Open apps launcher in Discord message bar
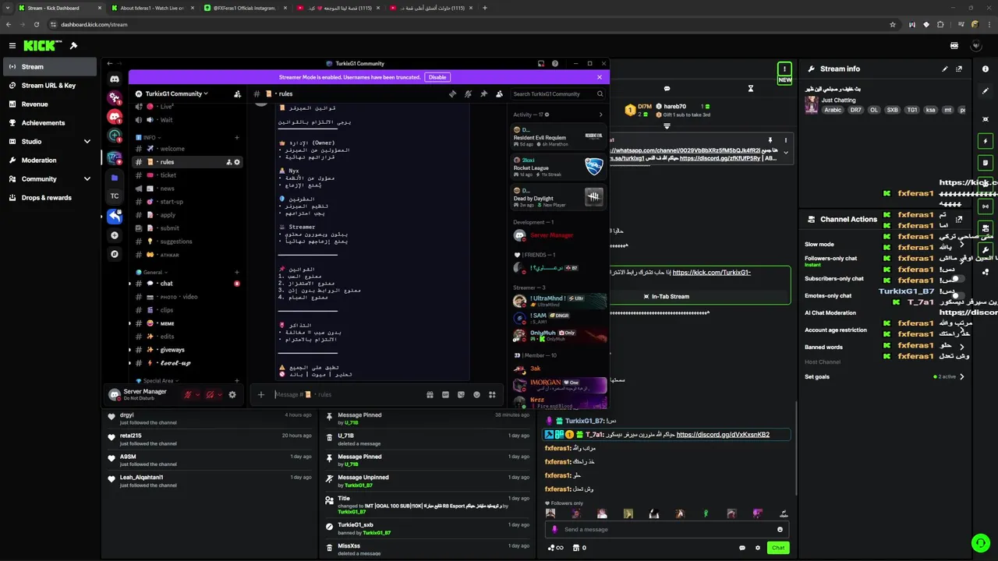Image resolution: width=998 pixels, height=561 pixels. (x=492, y=395)
